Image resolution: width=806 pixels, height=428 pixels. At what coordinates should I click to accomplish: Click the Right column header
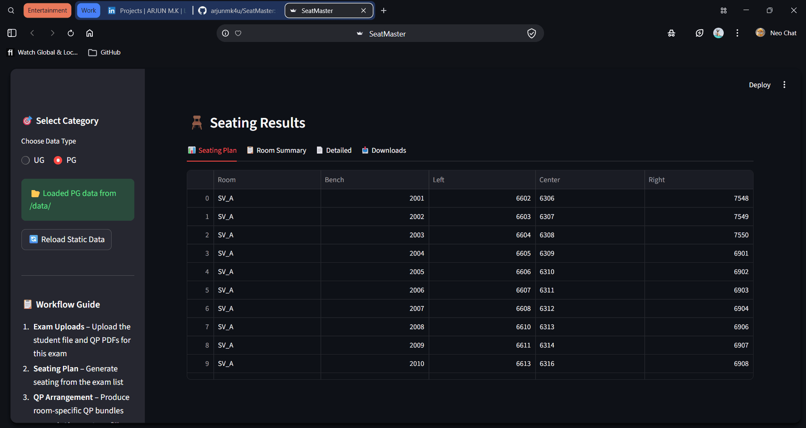tap(699, 180)
